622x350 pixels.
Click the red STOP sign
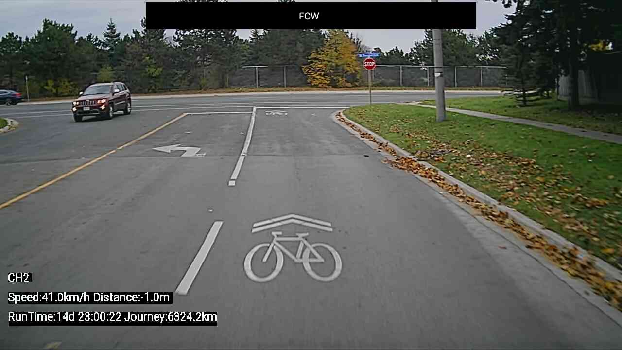369,64
